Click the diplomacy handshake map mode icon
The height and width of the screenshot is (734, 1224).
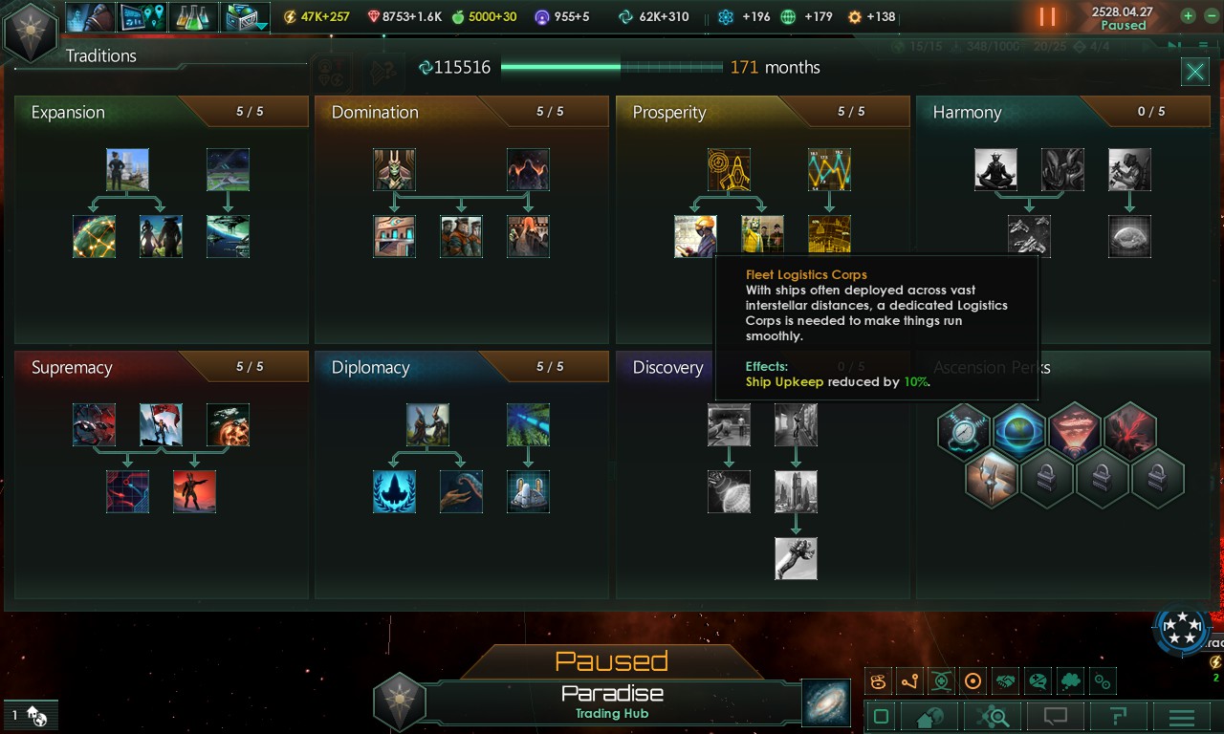point(1005,681)
